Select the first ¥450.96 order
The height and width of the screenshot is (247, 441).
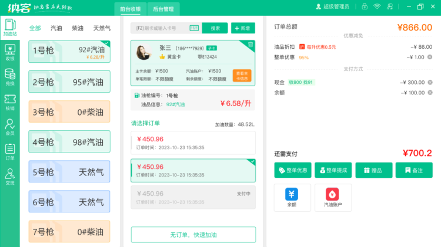193,143
